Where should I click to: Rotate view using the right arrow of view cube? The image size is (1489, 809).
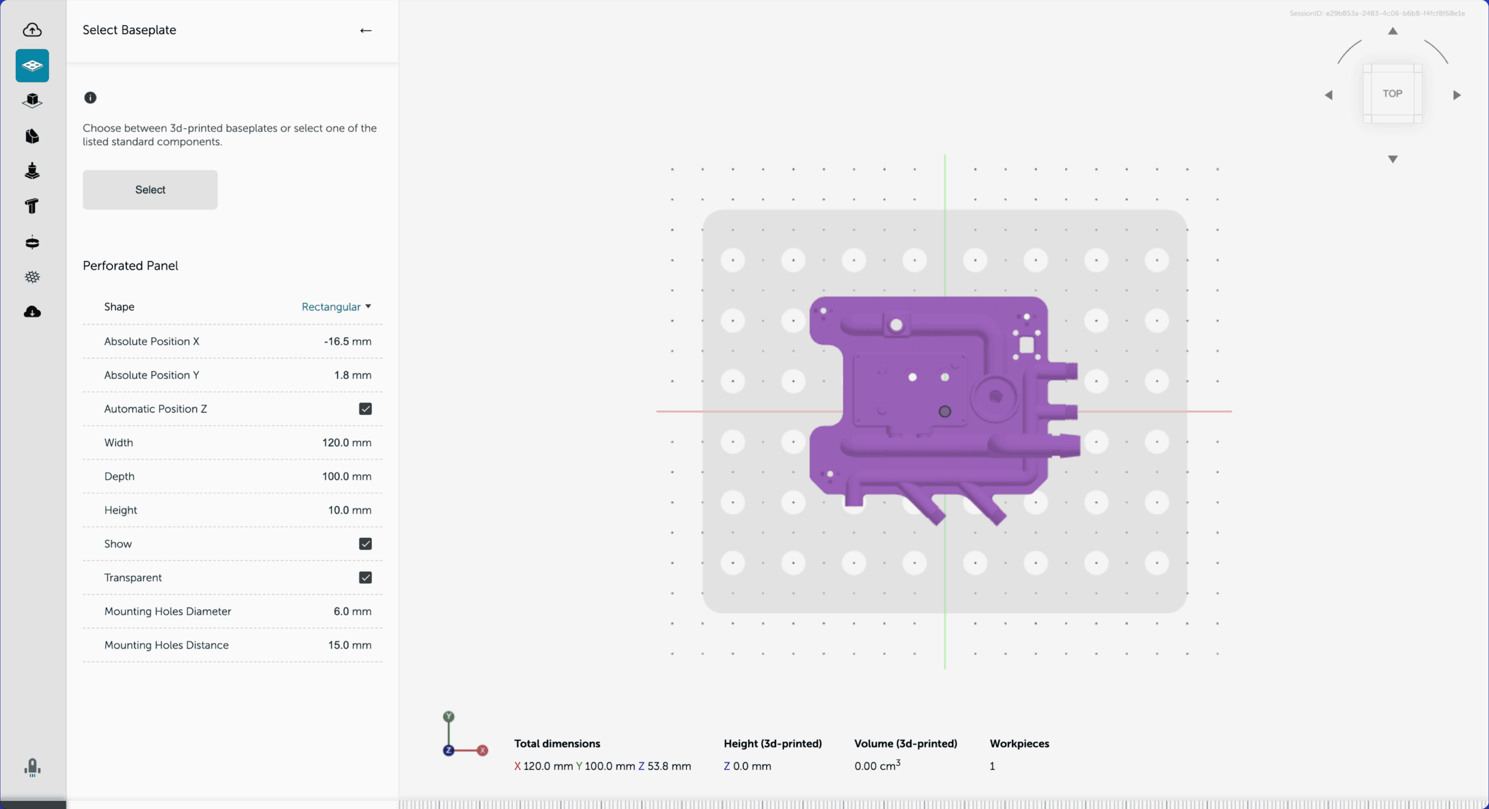(x=1456, y=95)
